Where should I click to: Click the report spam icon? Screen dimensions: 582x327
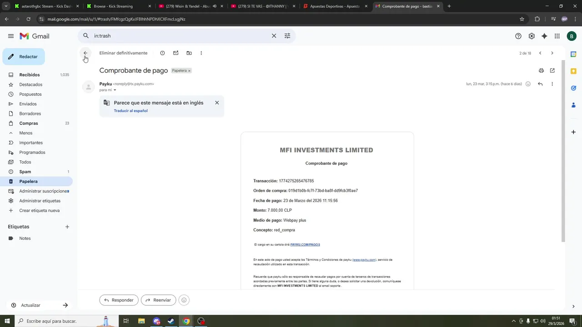click(162, 53)
